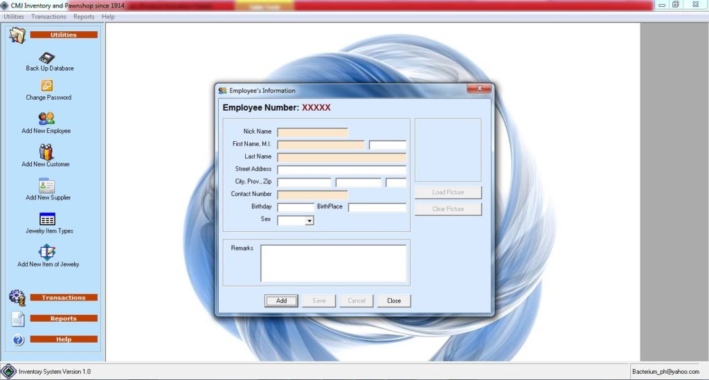Image resolution: width=709 pixels, height=380 pixels.
Task: Click the status bar application logo icon
Action: [8, 372]
